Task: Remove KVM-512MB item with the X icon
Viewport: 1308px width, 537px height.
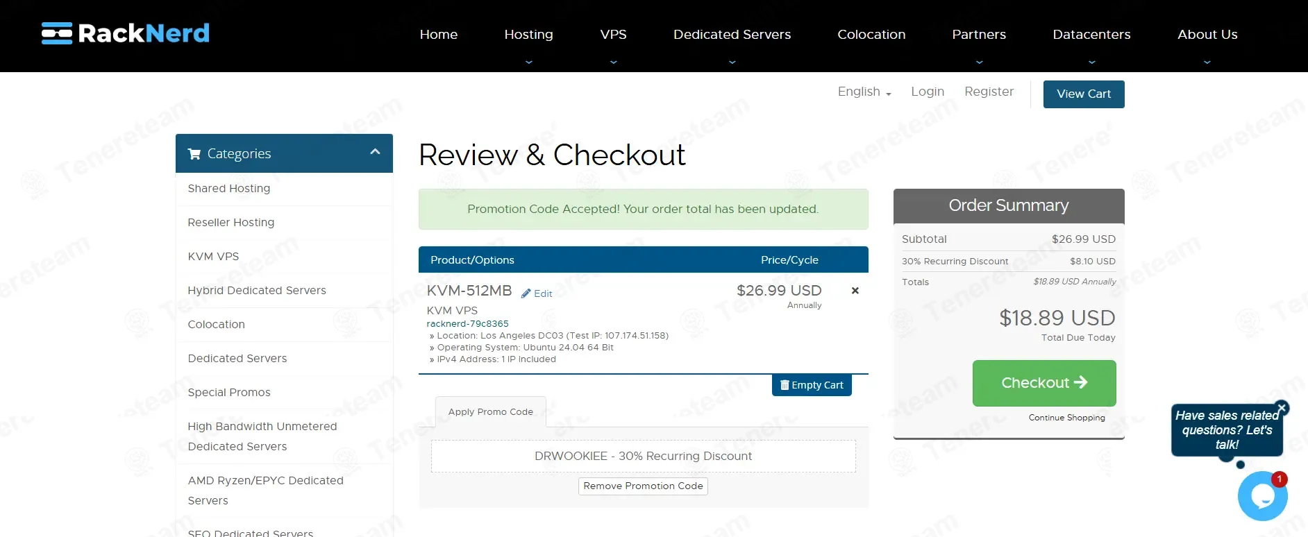Action: (855, 291)
